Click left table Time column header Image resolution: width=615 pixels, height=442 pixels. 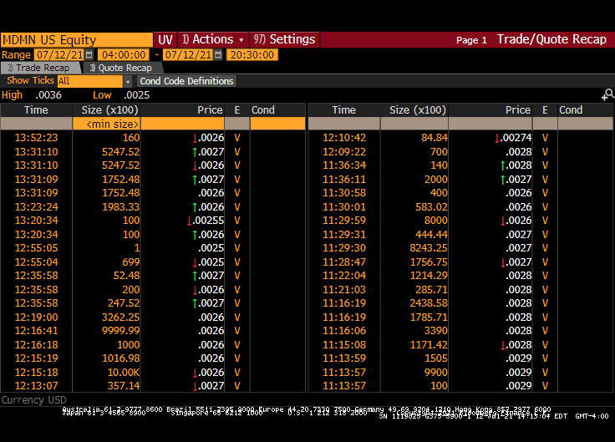click(36, 109)
